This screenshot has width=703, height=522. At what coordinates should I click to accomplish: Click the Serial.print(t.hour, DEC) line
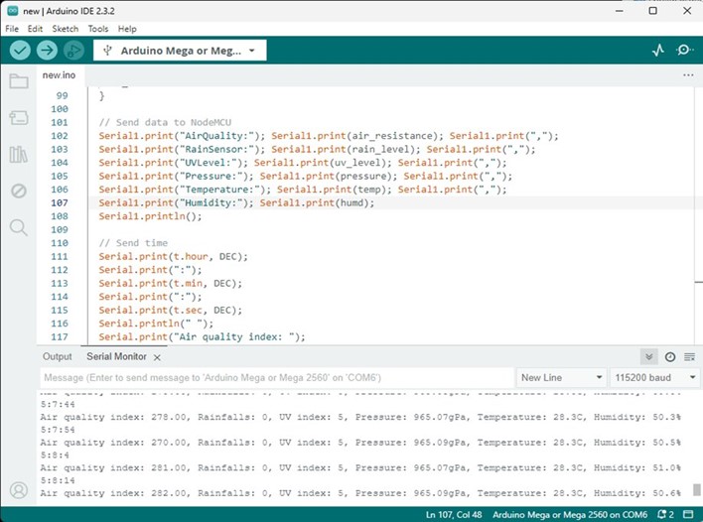[x=173, y=257]
